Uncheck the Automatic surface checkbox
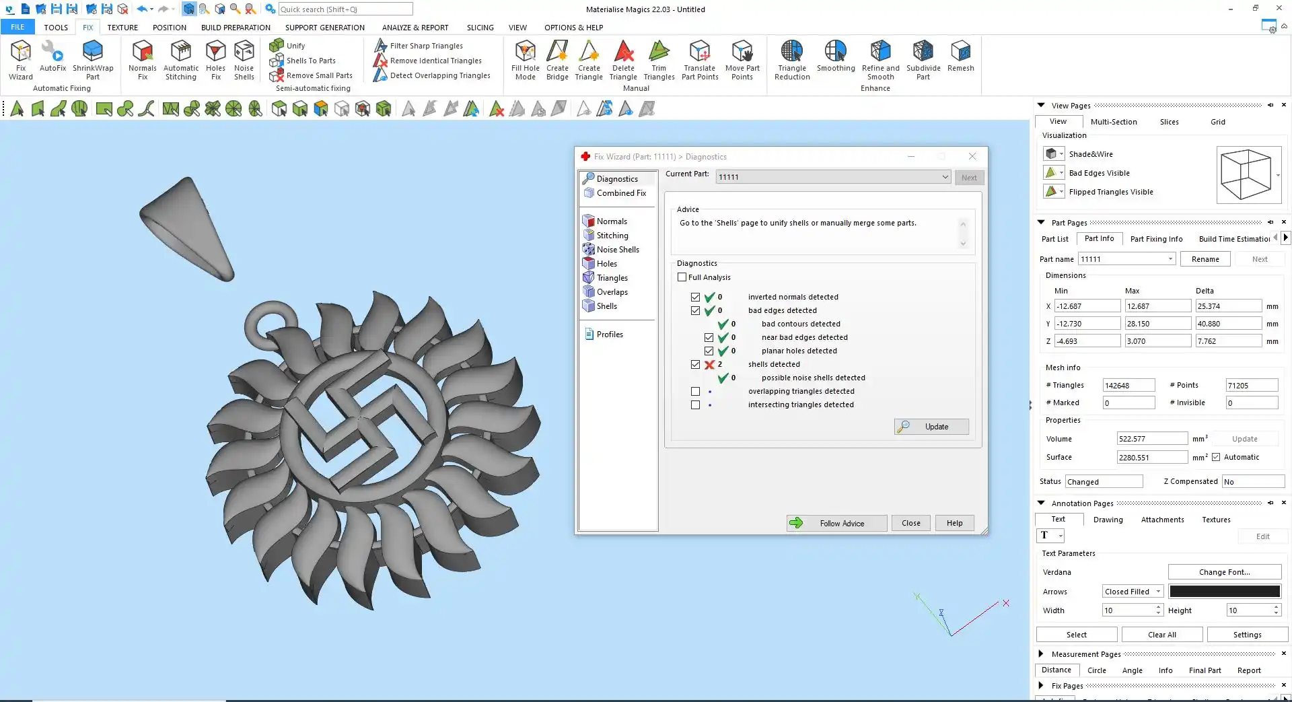 point(1216,458)
